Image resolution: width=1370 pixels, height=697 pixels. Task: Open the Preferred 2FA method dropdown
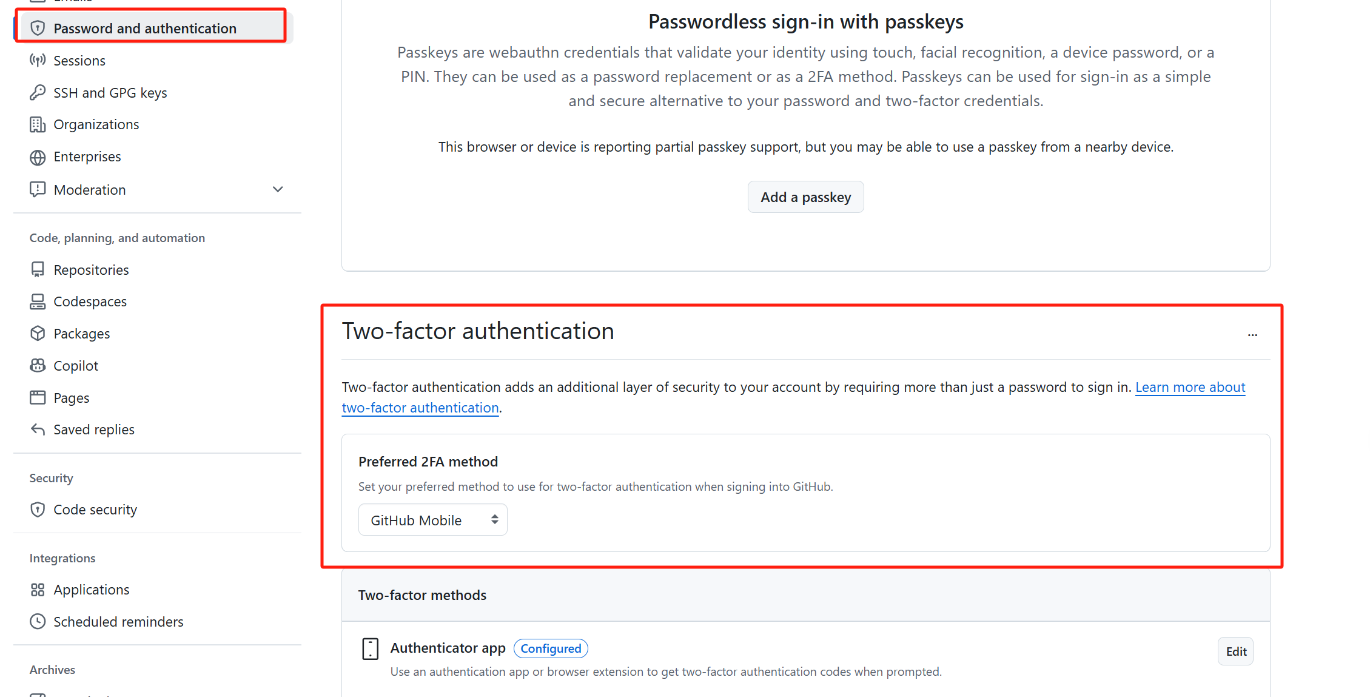[432, 520]
